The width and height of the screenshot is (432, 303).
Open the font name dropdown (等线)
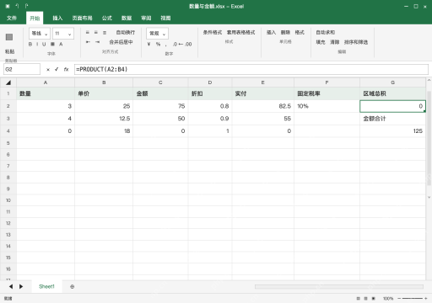pos(40,34)
